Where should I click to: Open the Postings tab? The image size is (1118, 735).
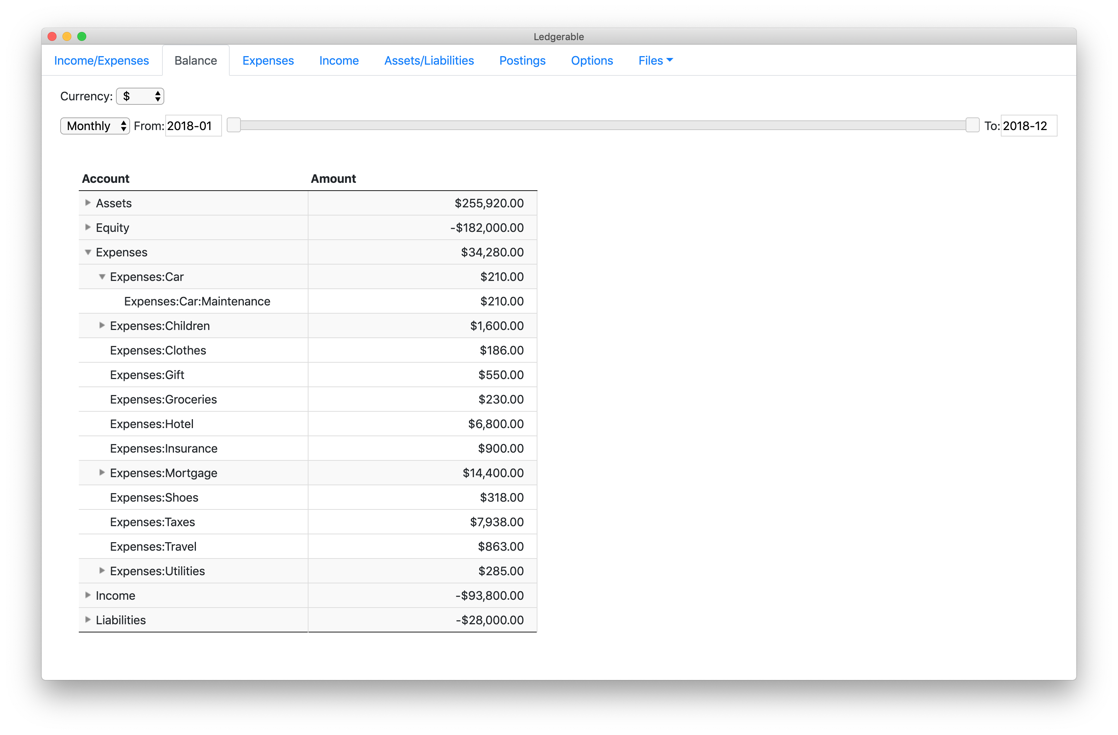(522, 61)
